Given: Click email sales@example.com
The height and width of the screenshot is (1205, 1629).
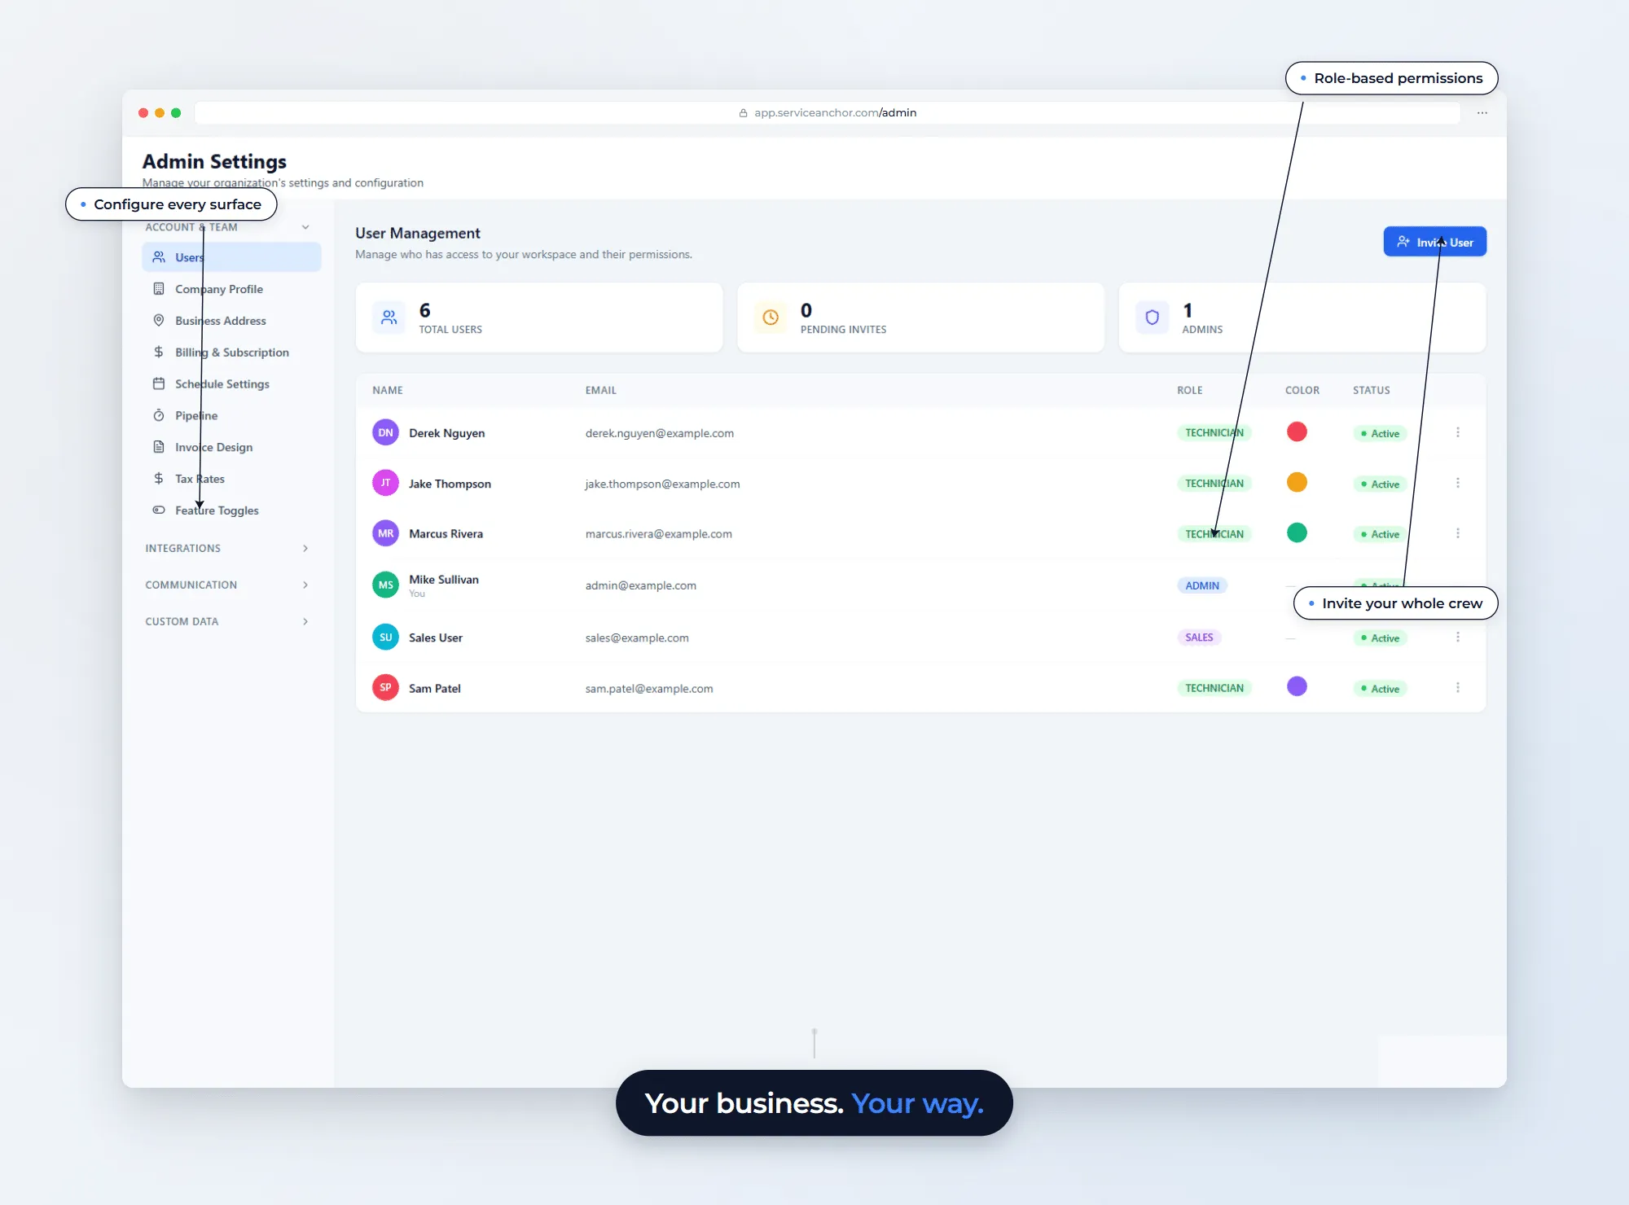Looking at the screenshot, I should tap(637, 638).
